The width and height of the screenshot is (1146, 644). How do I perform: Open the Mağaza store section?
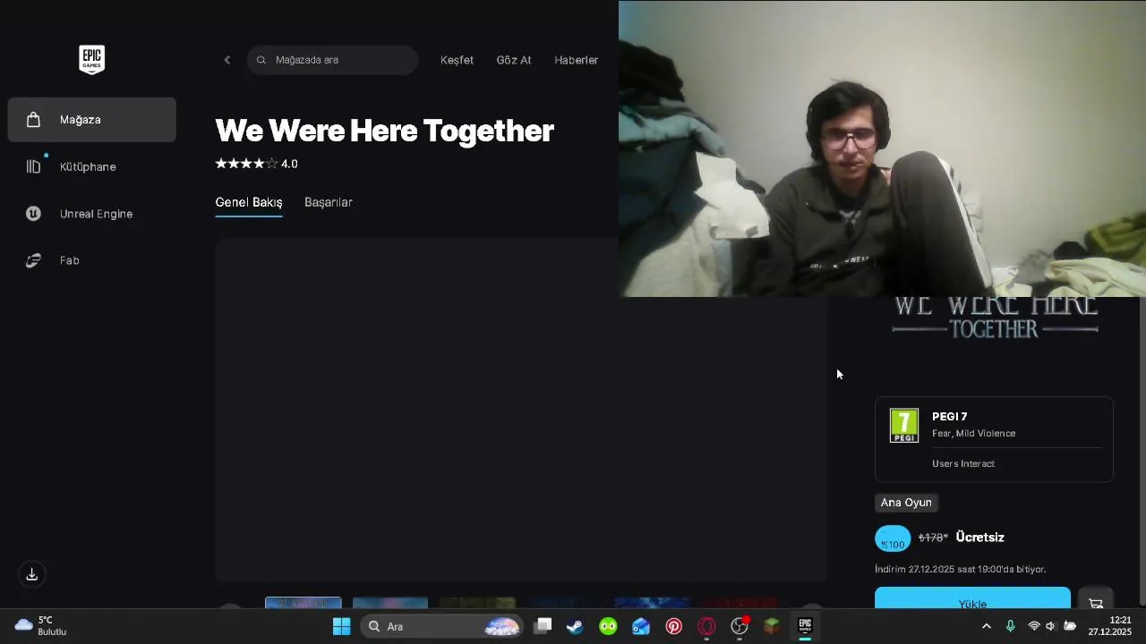[92, 120]
